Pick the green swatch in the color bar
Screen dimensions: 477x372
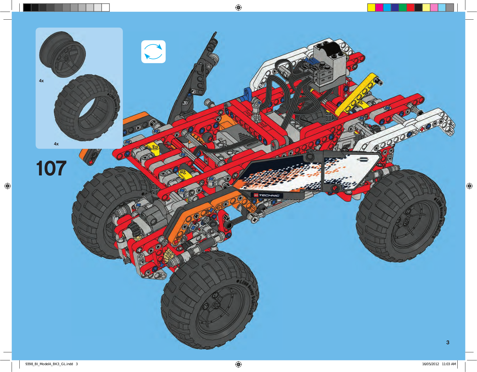[x=403, y=7]
